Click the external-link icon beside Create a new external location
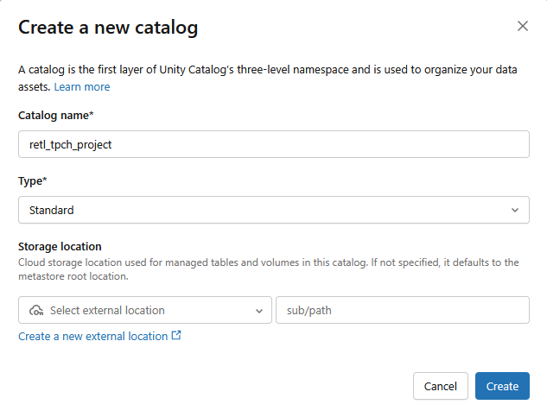Screen dimensions: 547x417 click(x=176, y=336)
